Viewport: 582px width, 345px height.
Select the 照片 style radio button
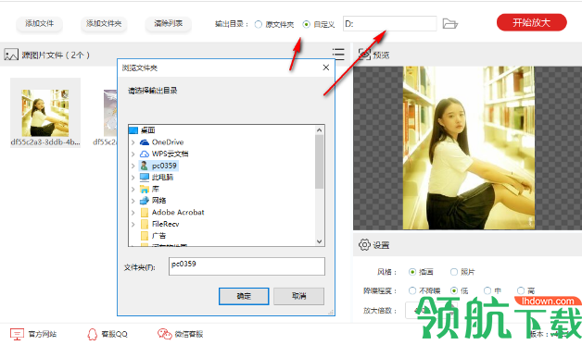453,272
